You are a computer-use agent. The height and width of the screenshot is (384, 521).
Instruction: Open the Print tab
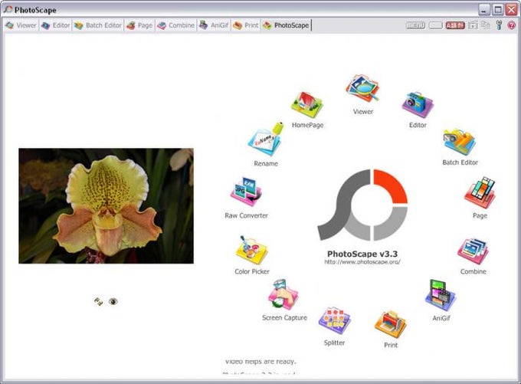[245, 25]
